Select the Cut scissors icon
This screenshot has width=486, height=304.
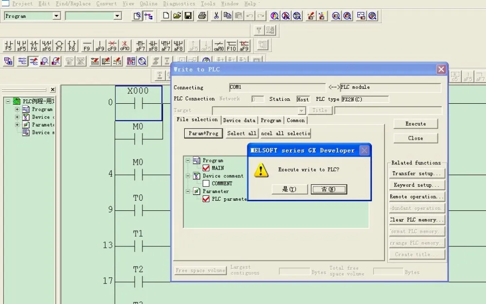[x=216, y=16]
